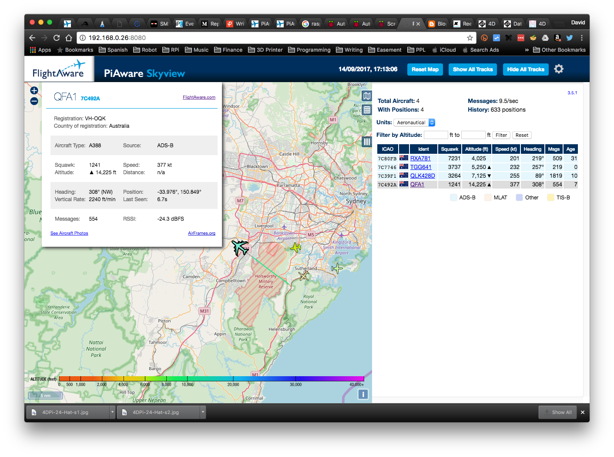
Task: Click the grid view icon below the map selector
Action: [366, 109]
